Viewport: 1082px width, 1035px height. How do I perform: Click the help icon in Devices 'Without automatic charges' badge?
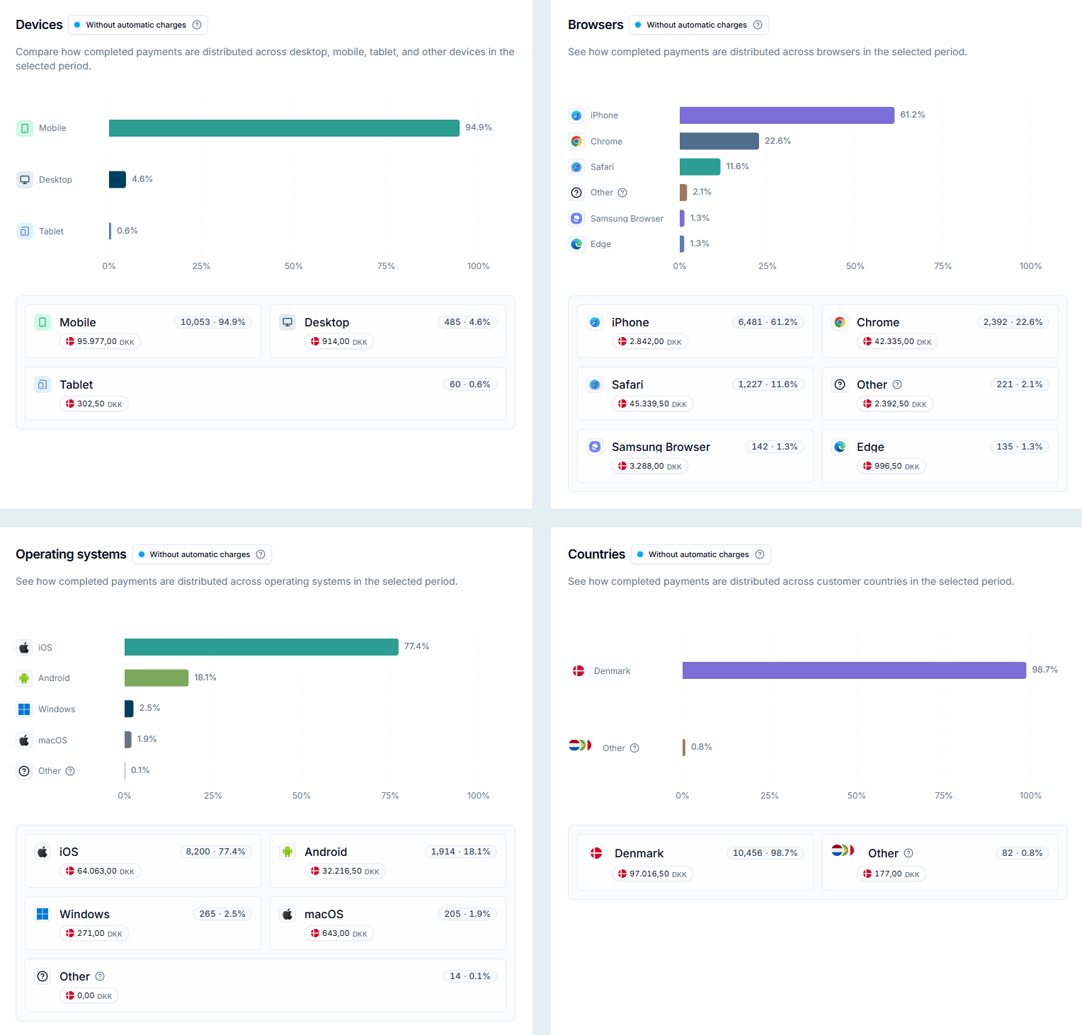coord(197,25)
